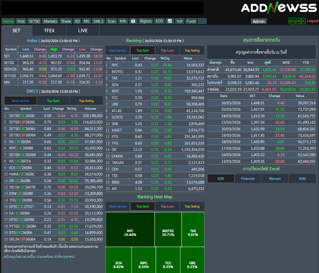Click the line chart icon in toolbar
Screen dimensions: 319x273
click(170, 21)
